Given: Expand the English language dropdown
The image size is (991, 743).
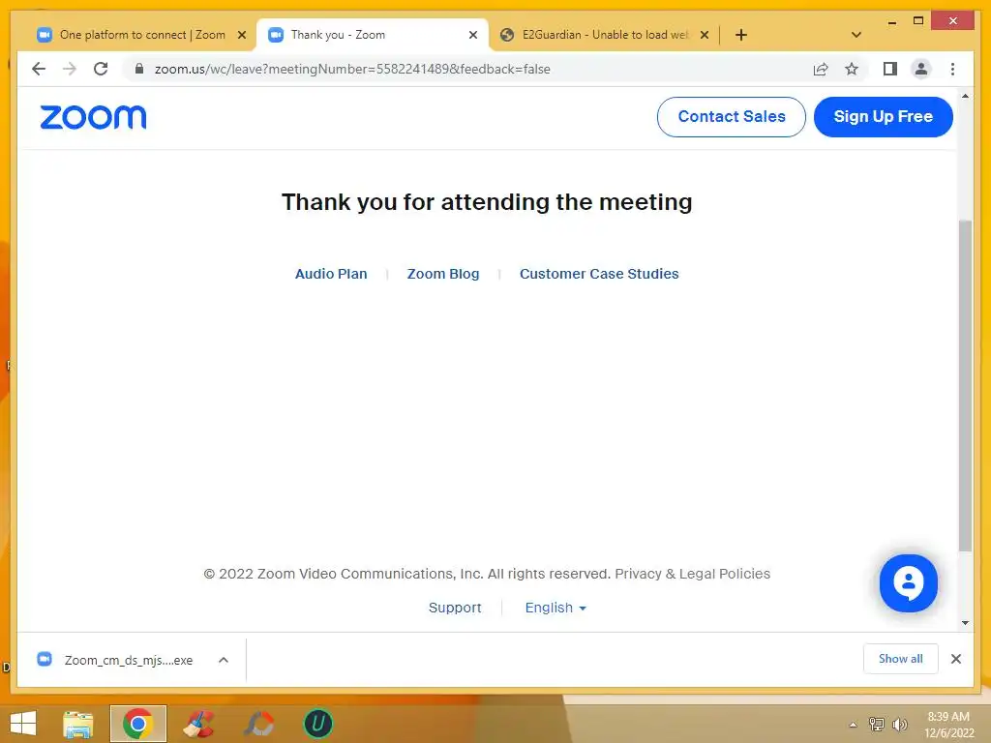Looking at the screenshot, I should pyautogui.click(x=556, y=608).
